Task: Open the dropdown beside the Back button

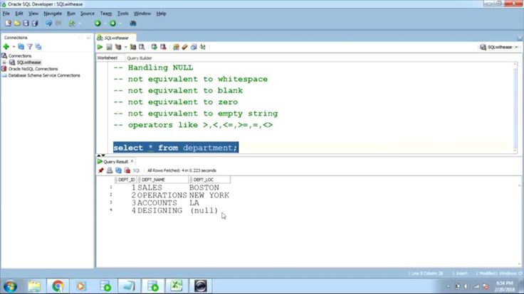Action: point(105,23)
